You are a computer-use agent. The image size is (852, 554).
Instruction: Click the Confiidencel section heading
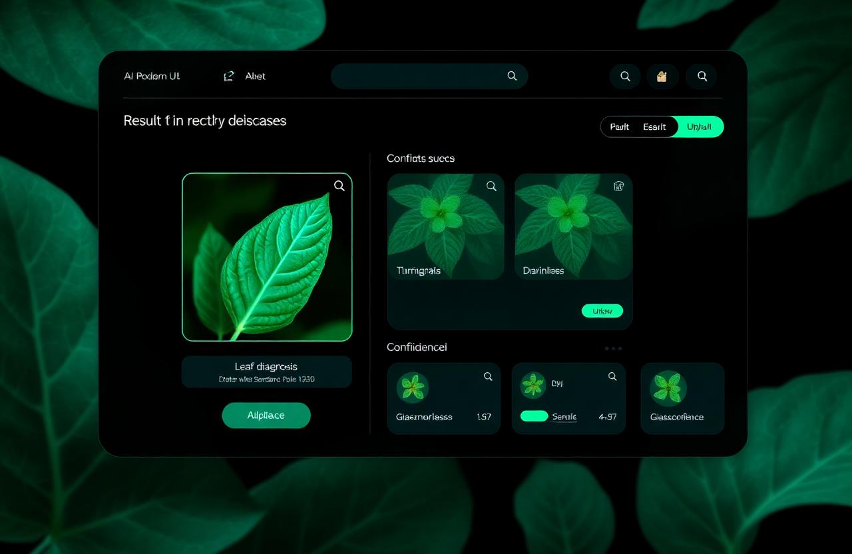click(417, 347)
